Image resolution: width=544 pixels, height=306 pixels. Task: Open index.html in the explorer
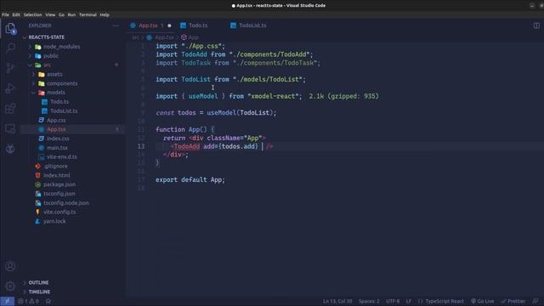click(57, 175)
